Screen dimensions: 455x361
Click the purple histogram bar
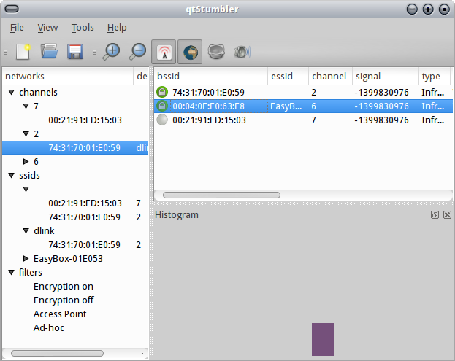(x=323, y=339)
